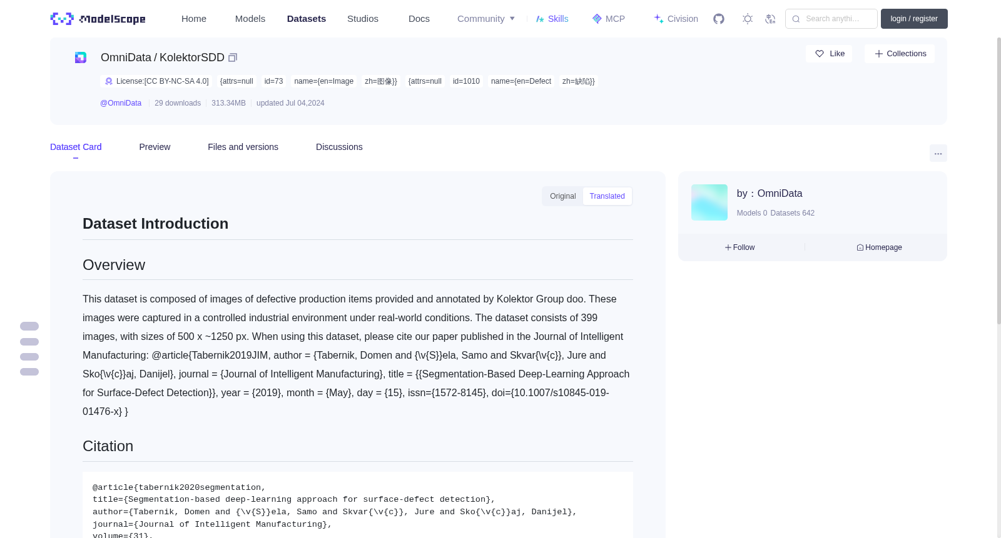Click the License CC BY-NC-SA 4.0 tag
Viewport: 1001px width, 538px height.
pyautogui.click(x=156, y=81)
